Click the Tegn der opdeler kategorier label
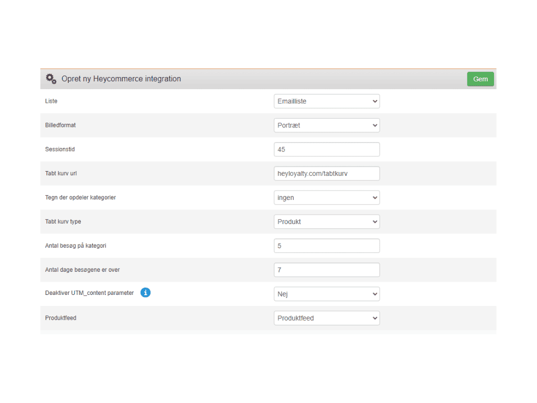The width and height of the screenshot is (537, 403). [80, 198]
